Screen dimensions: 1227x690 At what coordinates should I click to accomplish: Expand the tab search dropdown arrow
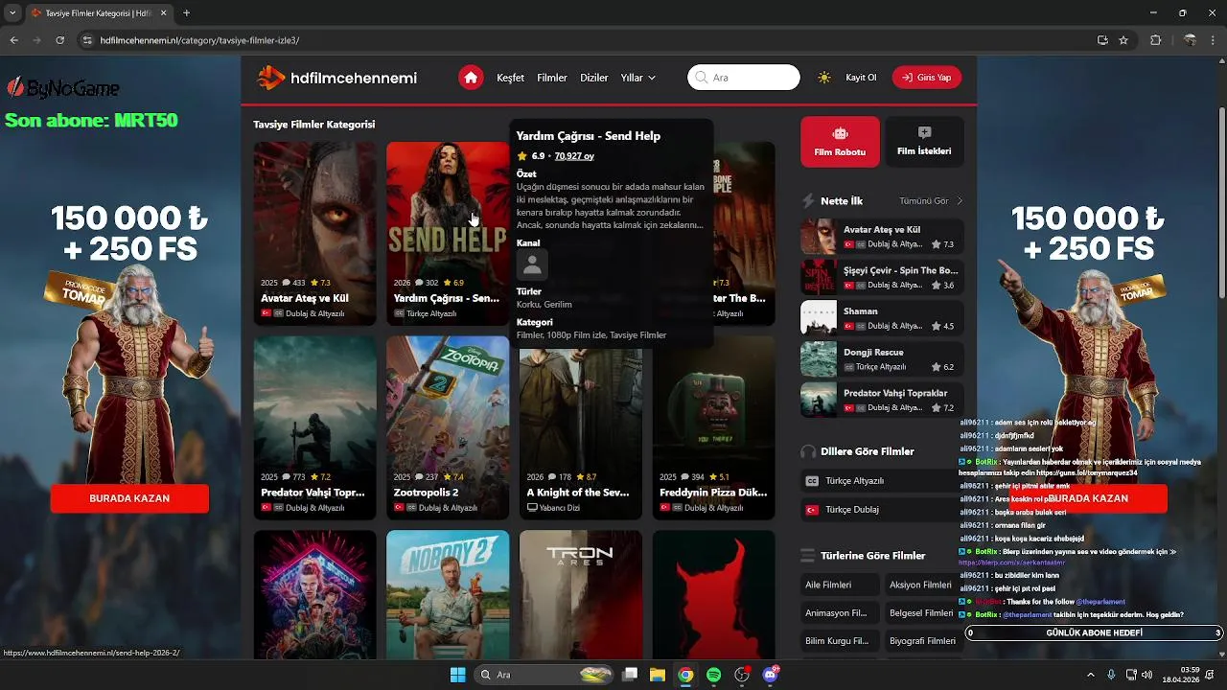point(12,13)
